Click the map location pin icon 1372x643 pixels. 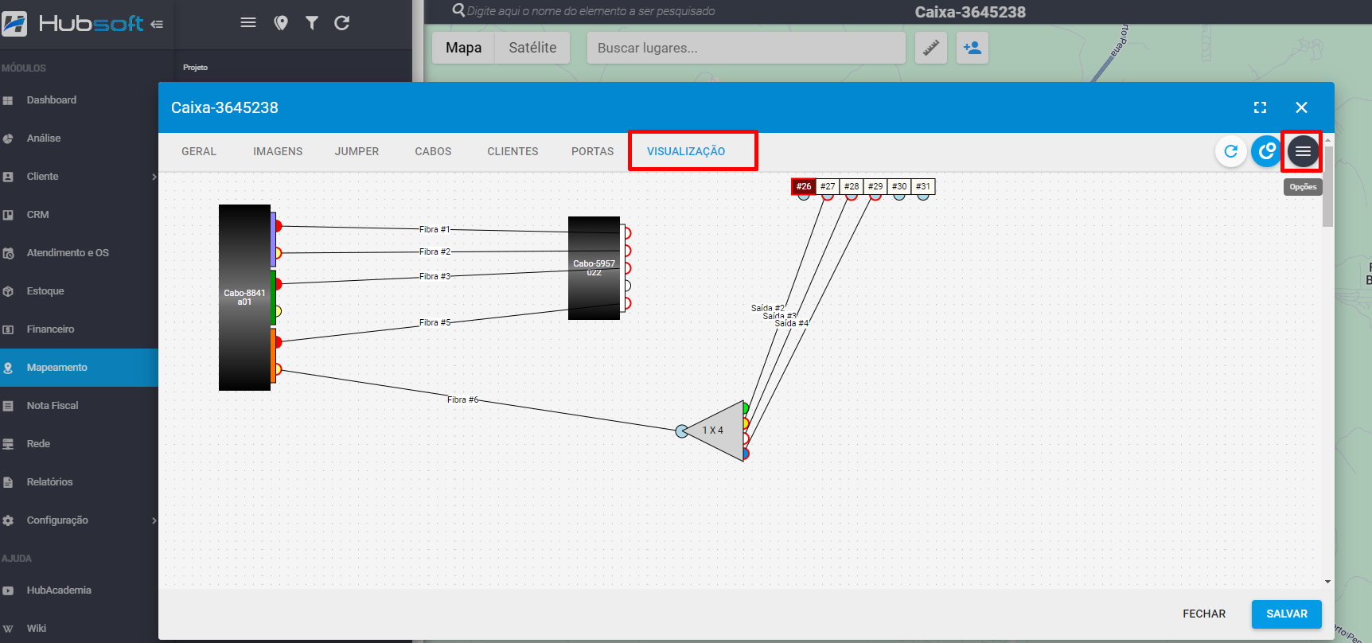tap(281, 23)
